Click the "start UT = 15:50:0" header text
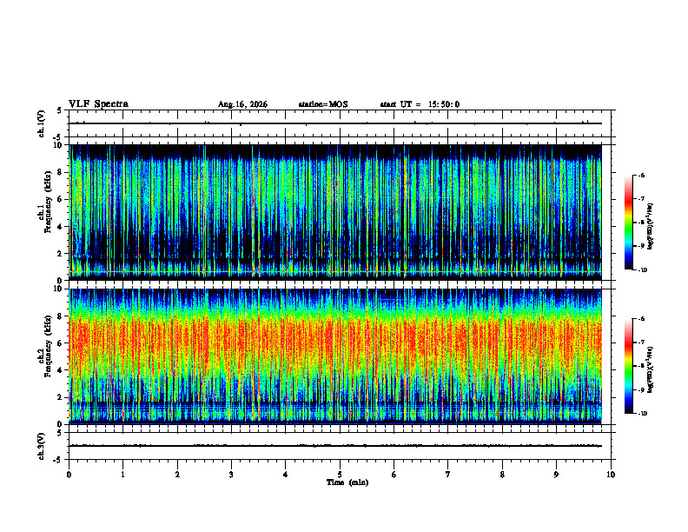 [420, 104]
